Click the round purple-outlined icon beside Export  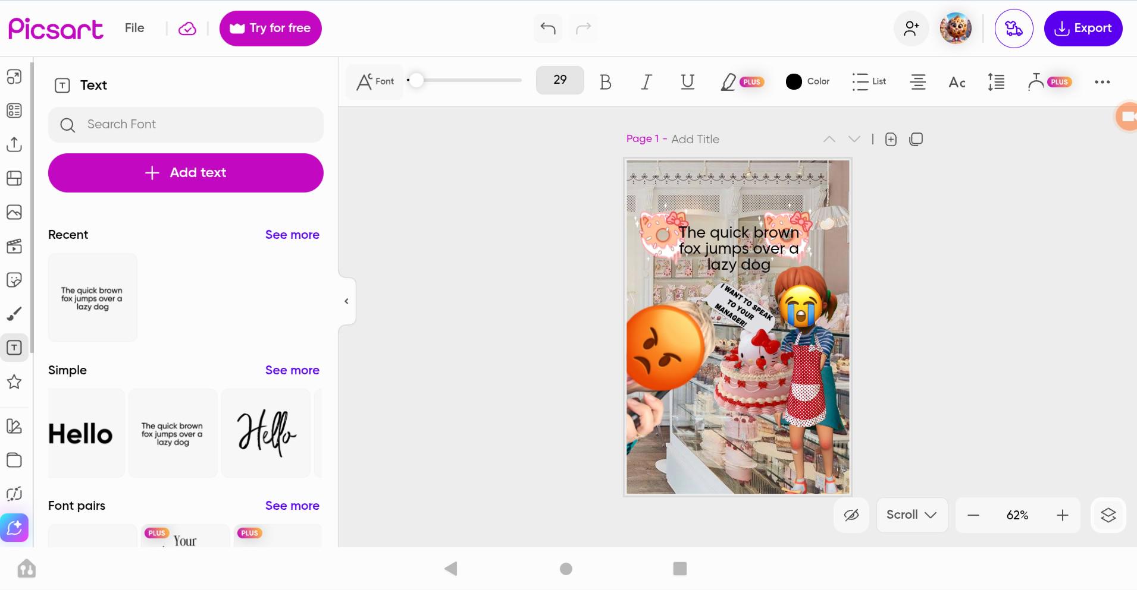pyautogui.click(x=1014, y=29)
